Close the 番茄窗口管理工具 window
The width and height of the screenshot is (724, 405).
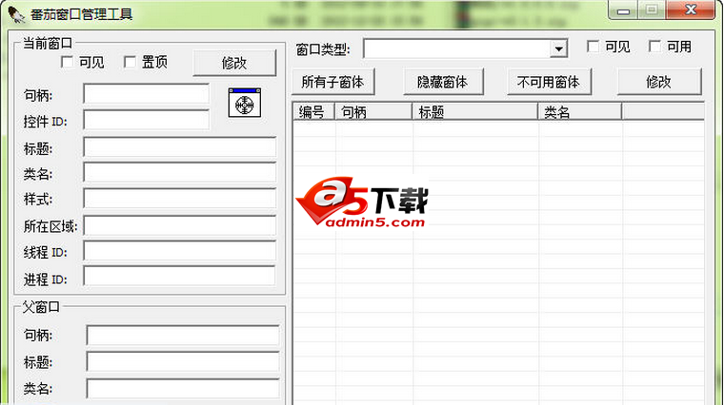[691, 10]
